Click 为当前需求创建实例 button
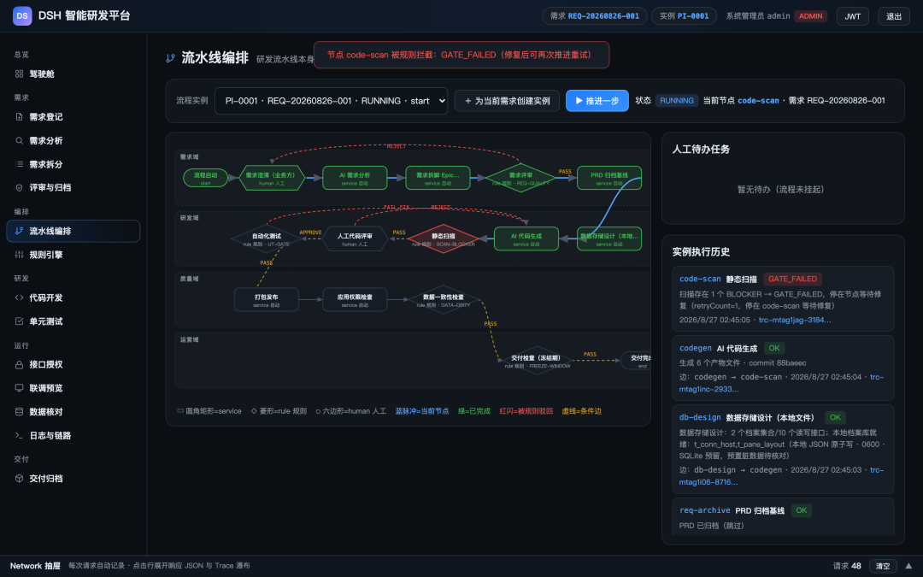The image size is (923, 577). click(x=507, y=101)
